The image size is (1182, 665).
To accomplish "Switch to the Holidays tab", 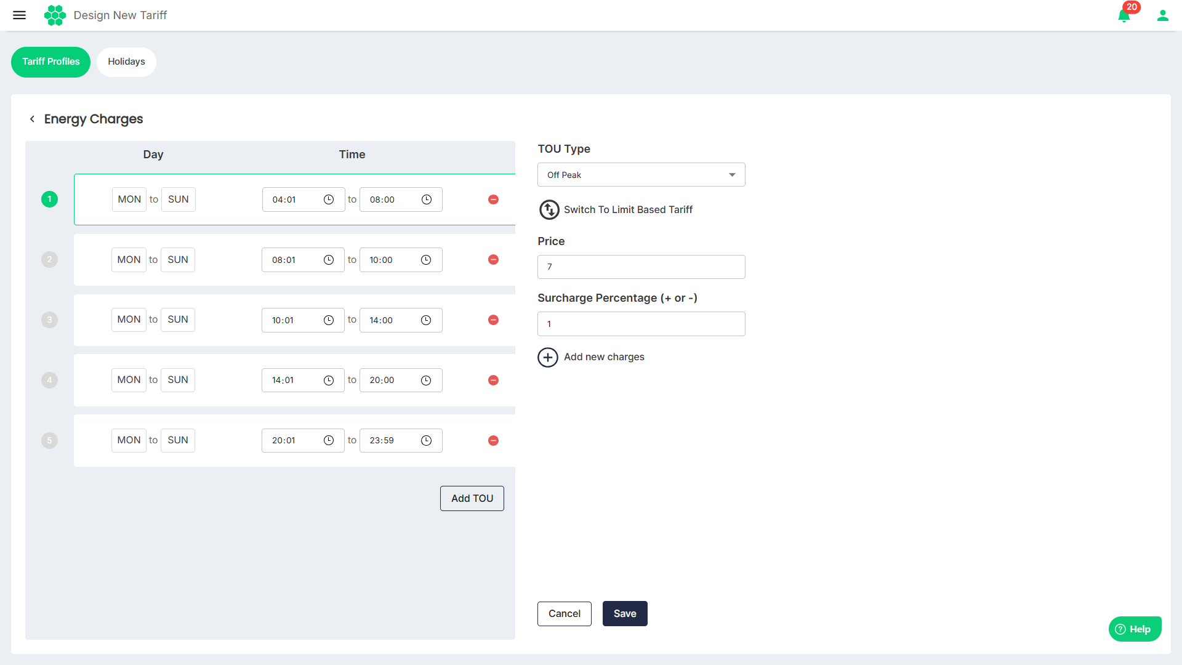I will click(x=126, y=62).
